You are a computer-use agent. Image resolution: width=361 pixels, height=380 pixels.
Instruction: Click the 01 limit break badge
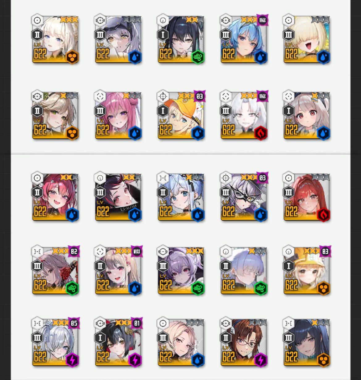click(x=137, y=323)
